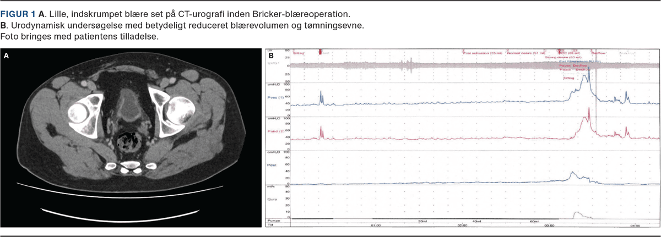Click the 60ml pump volume marker
Viewport: 661px width, 237px height.
click(x=533, y=221)
